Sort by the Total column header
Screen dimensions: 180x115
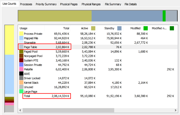(66, 28)
